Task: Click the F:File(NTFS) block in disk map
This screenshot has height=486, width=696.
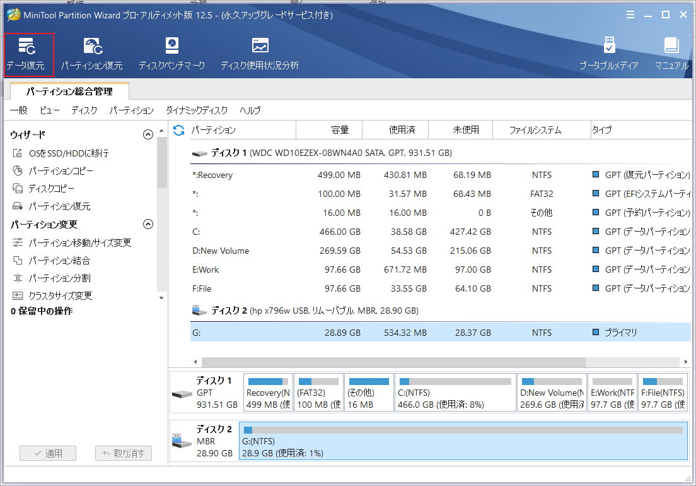Action: click(x=663, y=393)
